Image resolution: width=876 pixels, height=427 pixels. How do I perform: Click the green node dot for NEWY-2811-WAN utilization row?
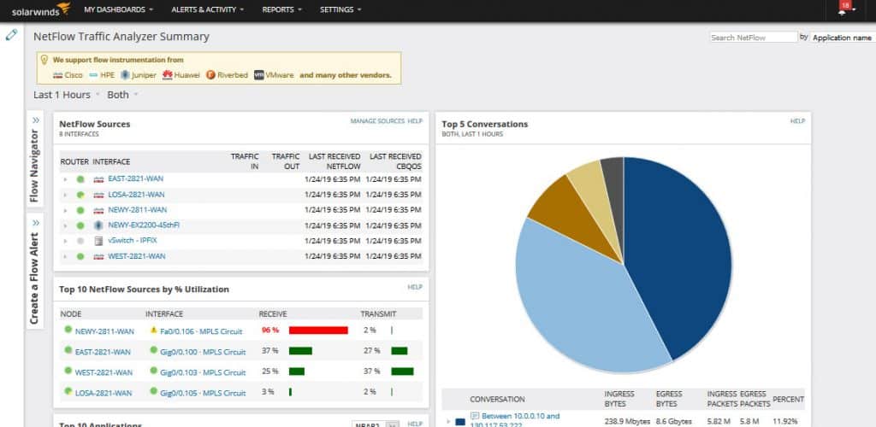pyautogui.click(x=68, y=330)
